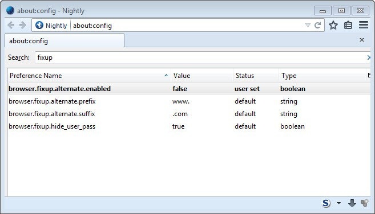375x214 pixels.
Task: Click the www. value cell
Action: tap(181, 101)
